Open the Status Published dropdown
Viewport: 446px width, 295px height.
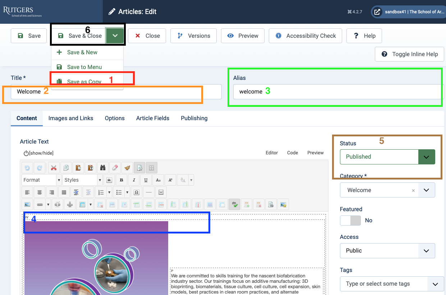(x=387, y=157)
